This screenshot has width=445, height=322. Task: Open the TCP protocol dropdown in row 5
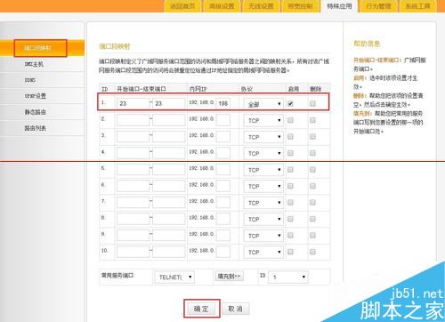263,170
